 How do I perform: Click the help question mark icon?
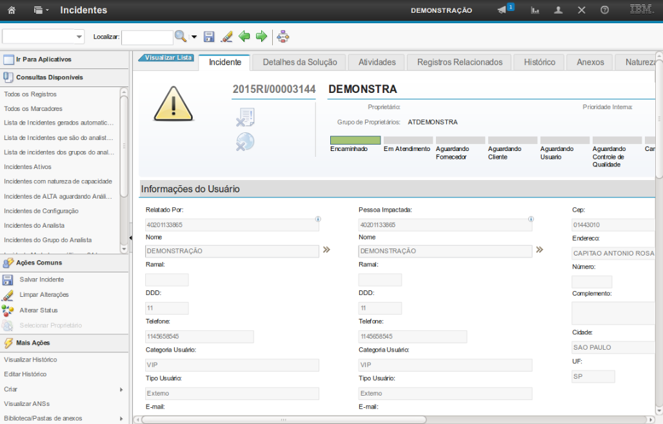pos(604,10)
